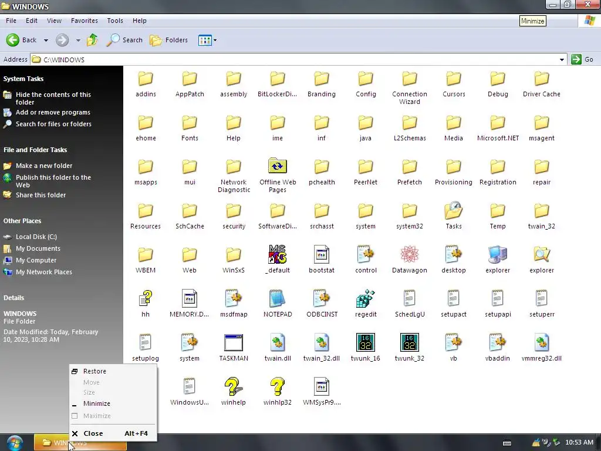Screen dimensions: 601x451
Task: Click the Back navigation button
Action: click(22, 40)
